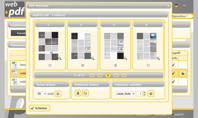Open the 90 Grad rotation dropdown

41,94
